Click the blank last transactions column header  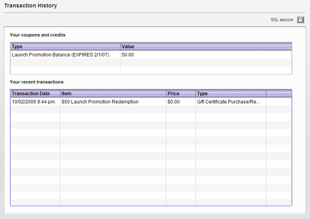[279, 94]
